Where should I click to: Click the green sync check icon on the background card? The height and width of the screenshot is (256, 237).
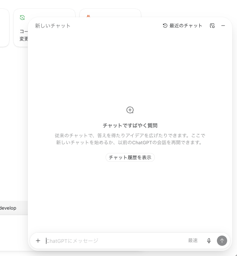22,18
